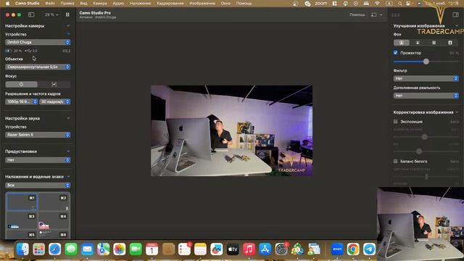
Task: Open the display output icon dropdown
Action: coord(376,14)
